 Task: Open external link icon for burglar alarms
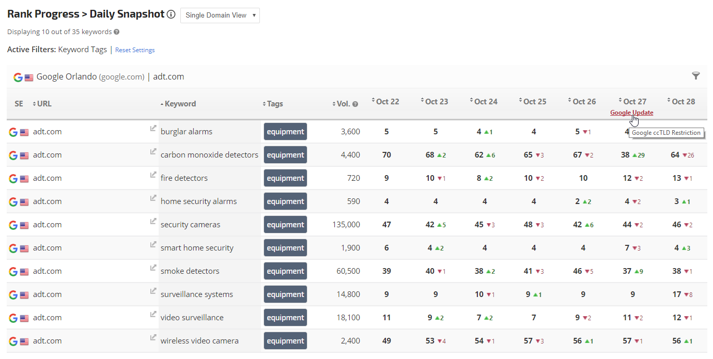[x=153, y=128]
